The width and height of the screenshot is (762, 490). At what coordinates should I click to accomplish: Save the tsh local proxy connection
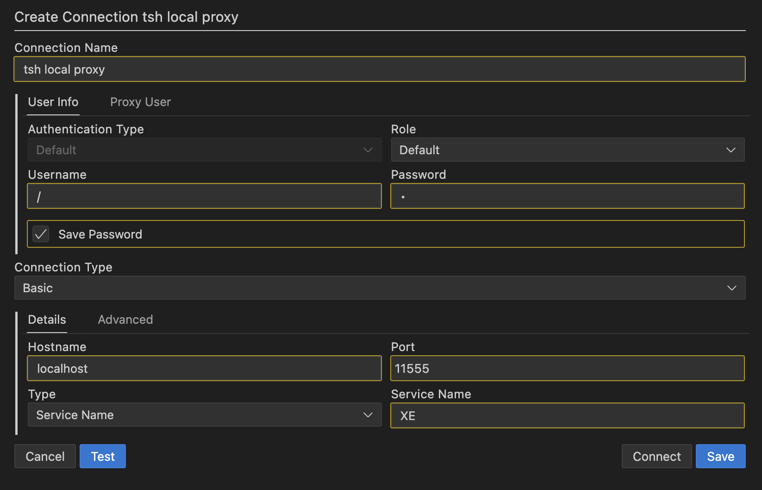(720, 456)
